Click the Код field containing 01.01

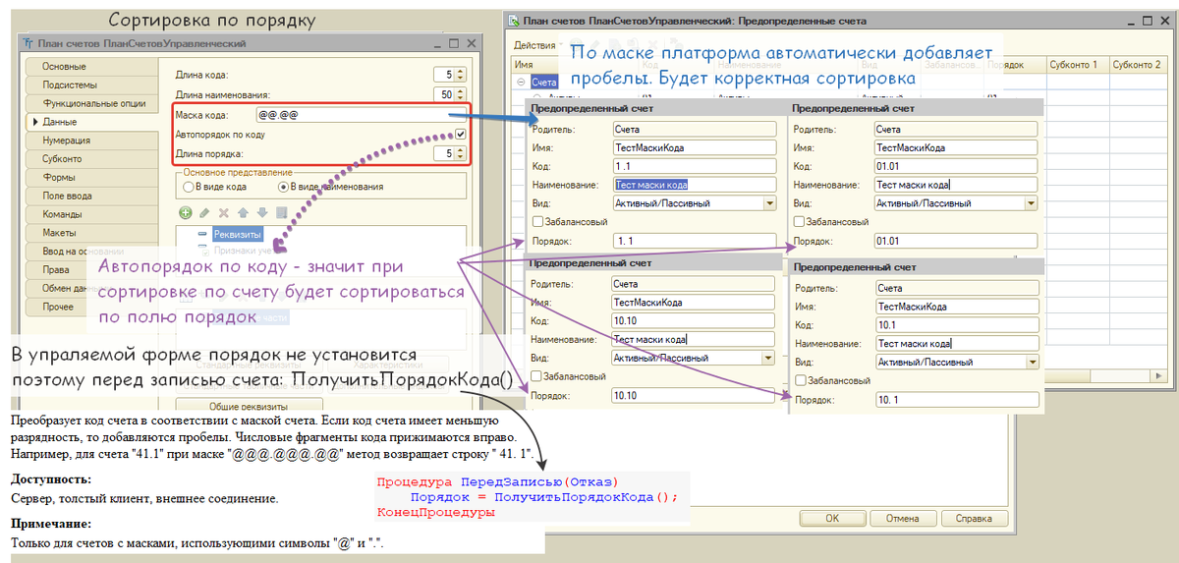956,166
